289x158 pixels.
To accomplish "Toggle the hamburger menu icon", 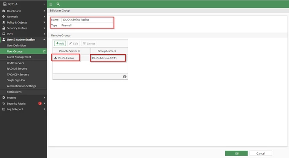I will point(51,4).
